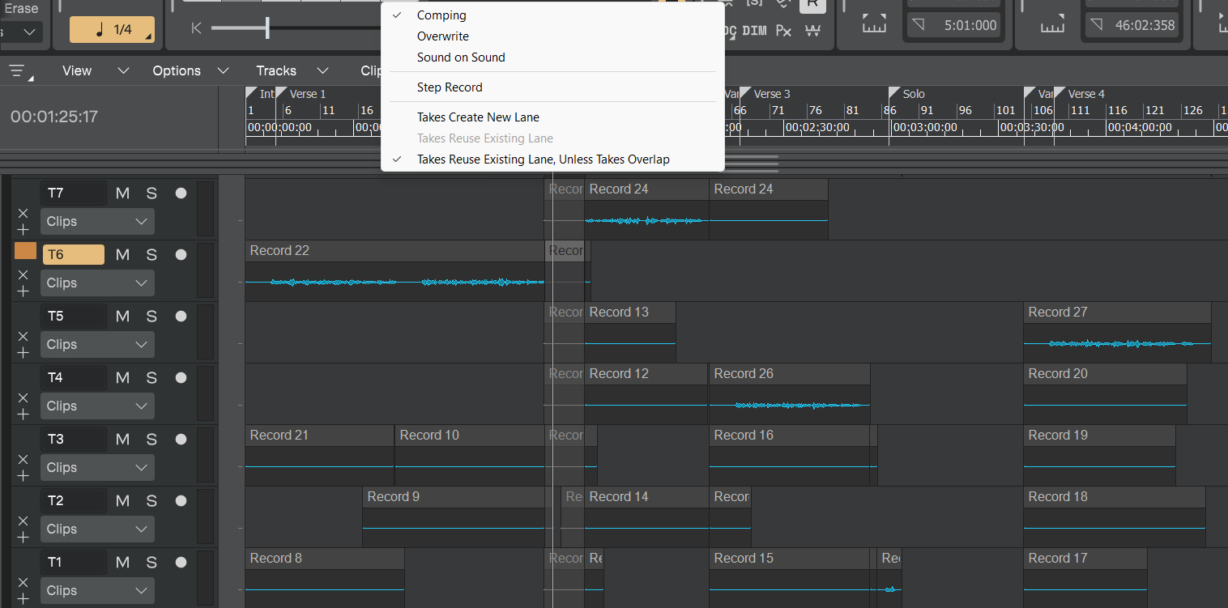Click the return-to-zero transport arrow
The height and width of the screenshot is (608, 1228).
(196, 28)
